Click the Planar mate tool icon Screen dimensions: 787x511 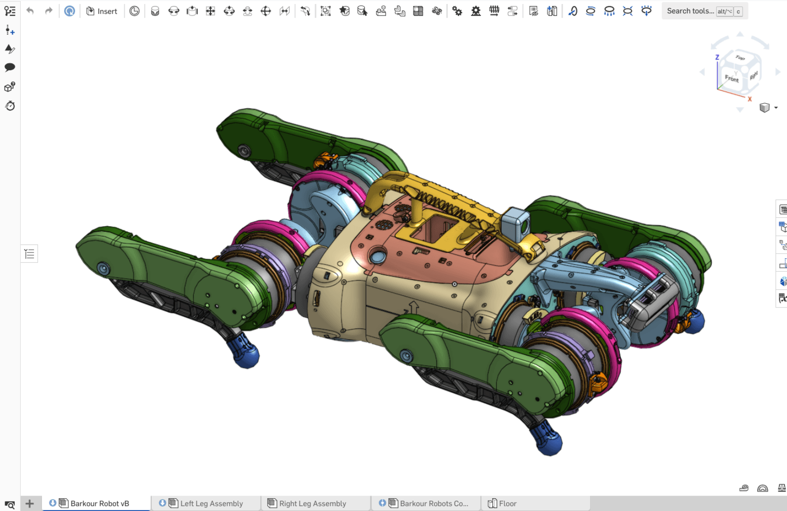[x=211, y=11]
